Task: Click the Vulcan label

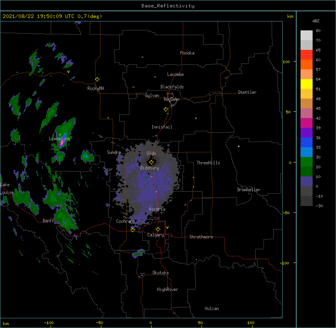Action: pyautogui.click(x=212, y=309)
